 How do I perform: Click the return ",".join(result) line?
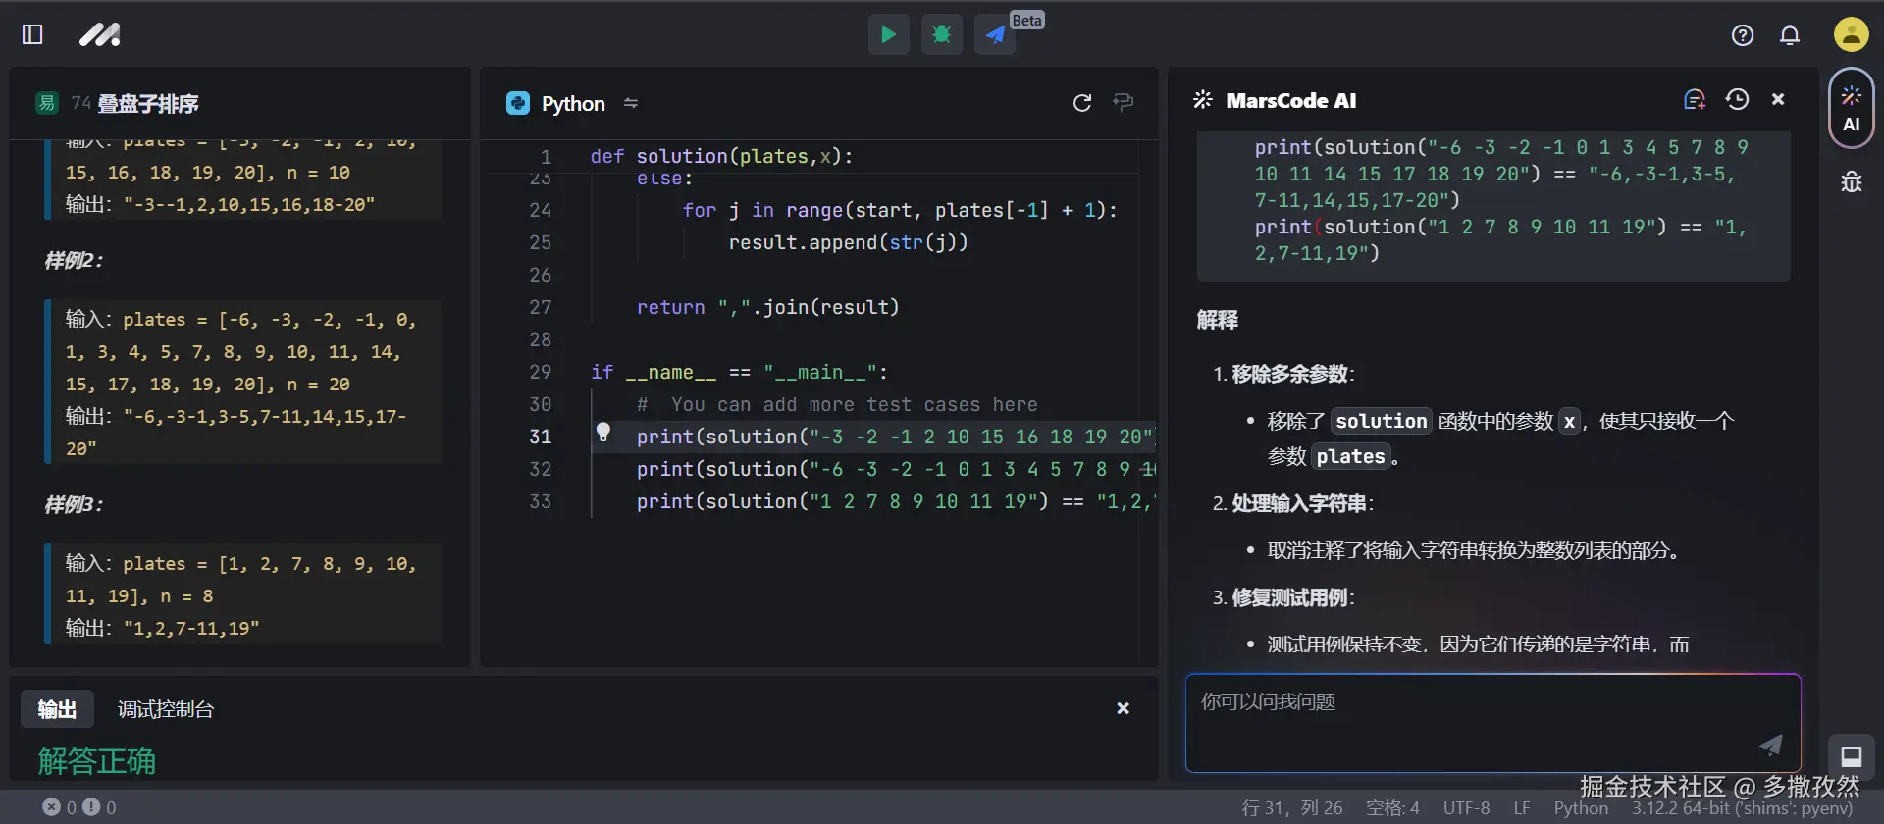[x=767, y=307]
